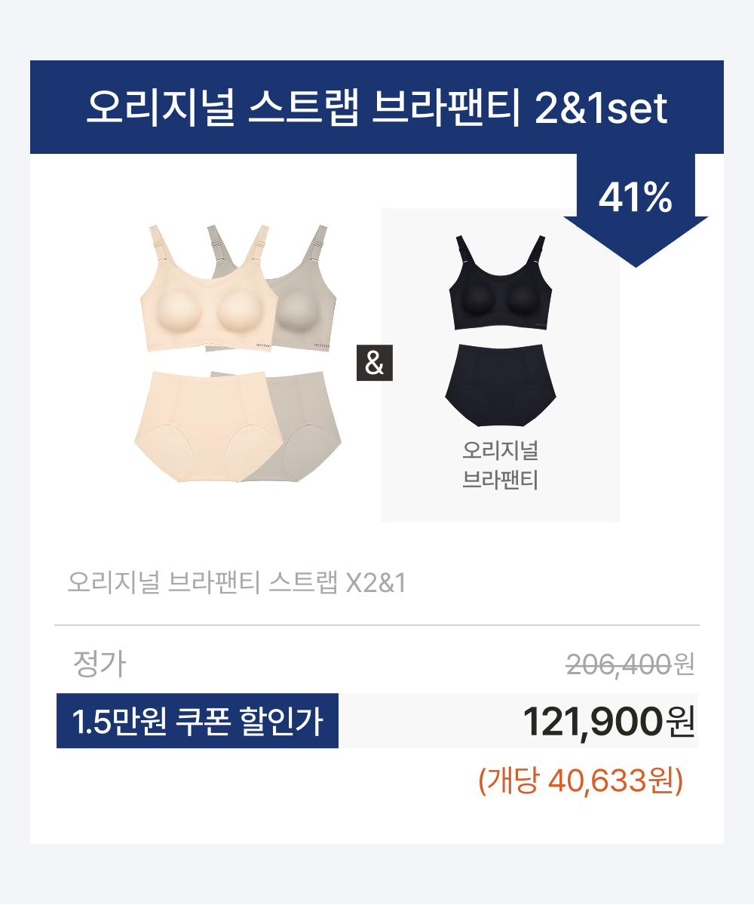Screen dimensions: 754x905
Task: Click the 121,900원 discounted price
Action: coord(608,722)
